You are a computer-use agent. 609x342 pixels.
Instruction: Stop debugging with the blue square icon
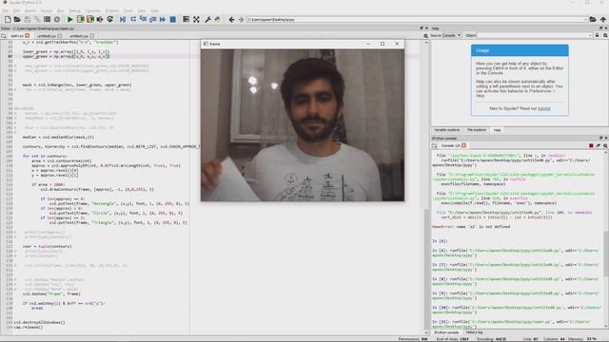click(173, 19)
